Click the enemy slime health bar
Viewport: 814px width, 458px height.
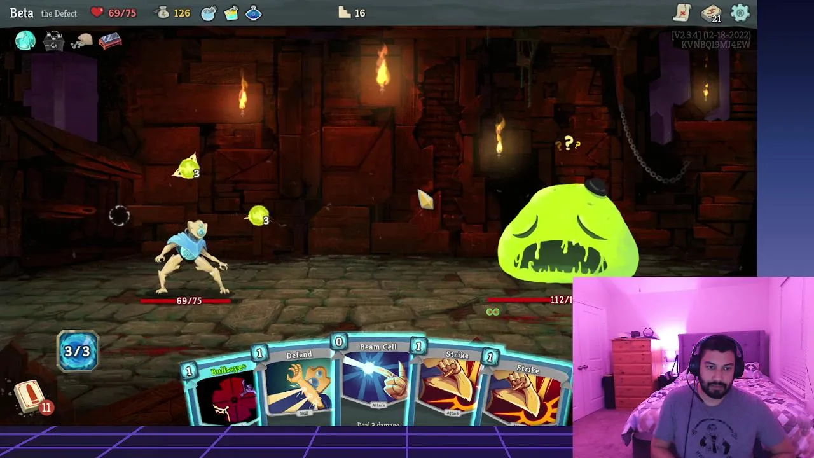530,300
